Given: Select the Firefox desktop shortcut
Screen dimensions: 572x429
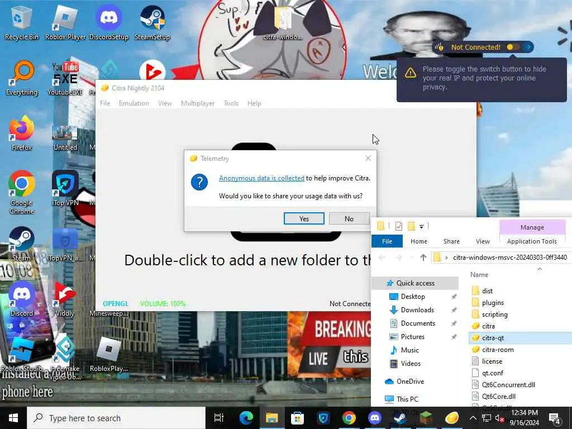Looking at the screenshot, I should pyautogui.click(x=22, y=133).
